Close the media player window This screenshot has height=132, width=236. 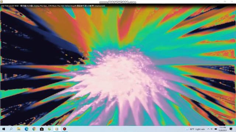pyautogui.click(x=232, y=1)
